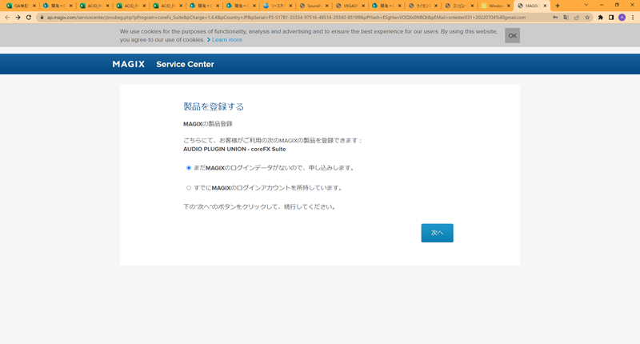Viewport: 640px width, 344px height.
Task: Accept cookies with OK button
Action: pos(512,35)
